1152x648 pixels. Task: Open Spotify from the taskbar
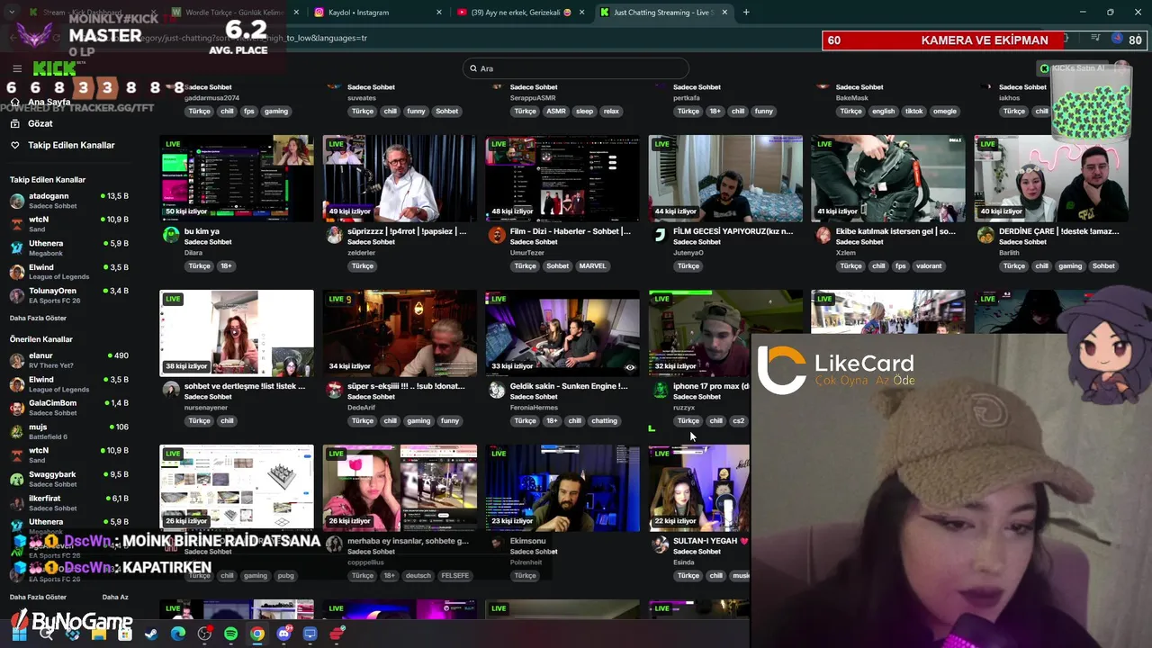tap(230, 634)
